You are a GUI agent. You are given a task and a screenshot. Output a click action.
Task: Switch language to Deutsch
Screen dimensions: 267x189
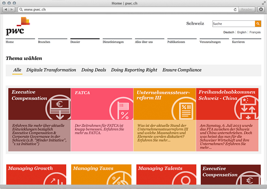pos(229,32)
